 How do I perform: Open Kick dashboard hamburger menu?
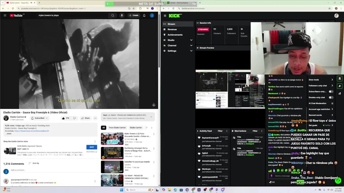click(x=165, y=16)
